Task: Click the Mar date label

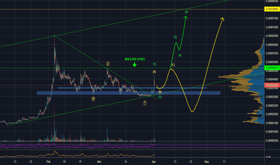Action: coord(99,162)
